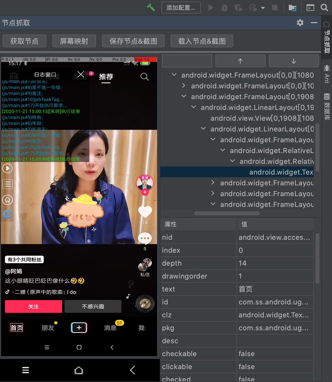Open the 消息 tab with badge 51
Screen dimensions: 332x382
110,327
